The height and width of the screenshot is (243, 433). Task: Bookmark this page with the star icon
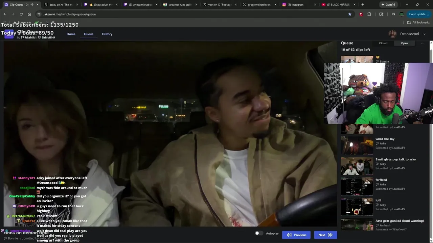coord(350,14)
